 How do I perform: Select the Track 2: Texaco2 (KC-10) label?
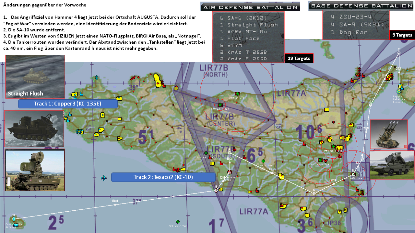tap(163, 177)
